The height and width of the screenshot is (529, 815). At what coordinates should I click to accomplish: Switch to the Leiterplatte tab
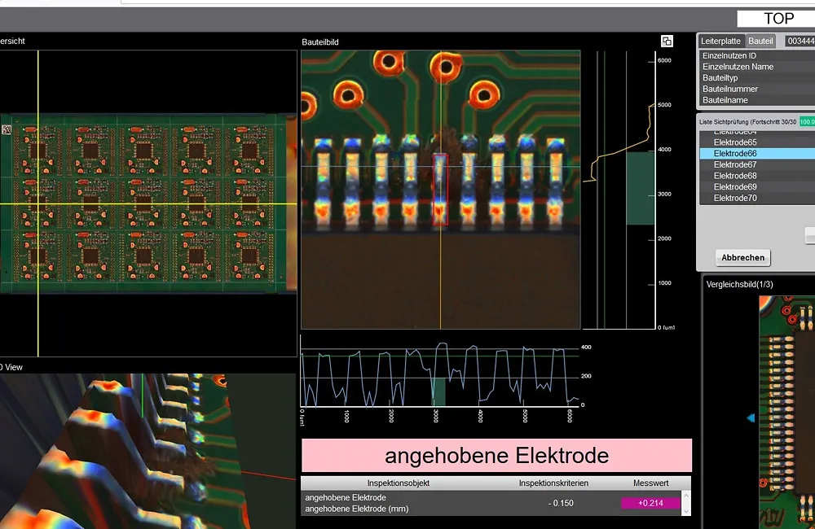(x=720, y=41)
